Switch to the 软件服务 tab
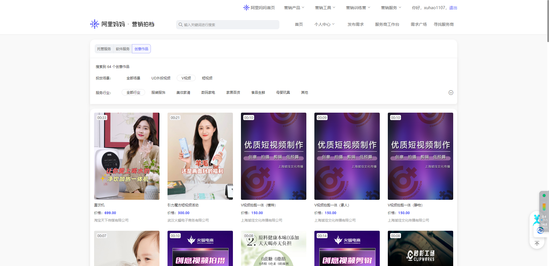This screenshot has height=266, width=549. pos(122,49)
